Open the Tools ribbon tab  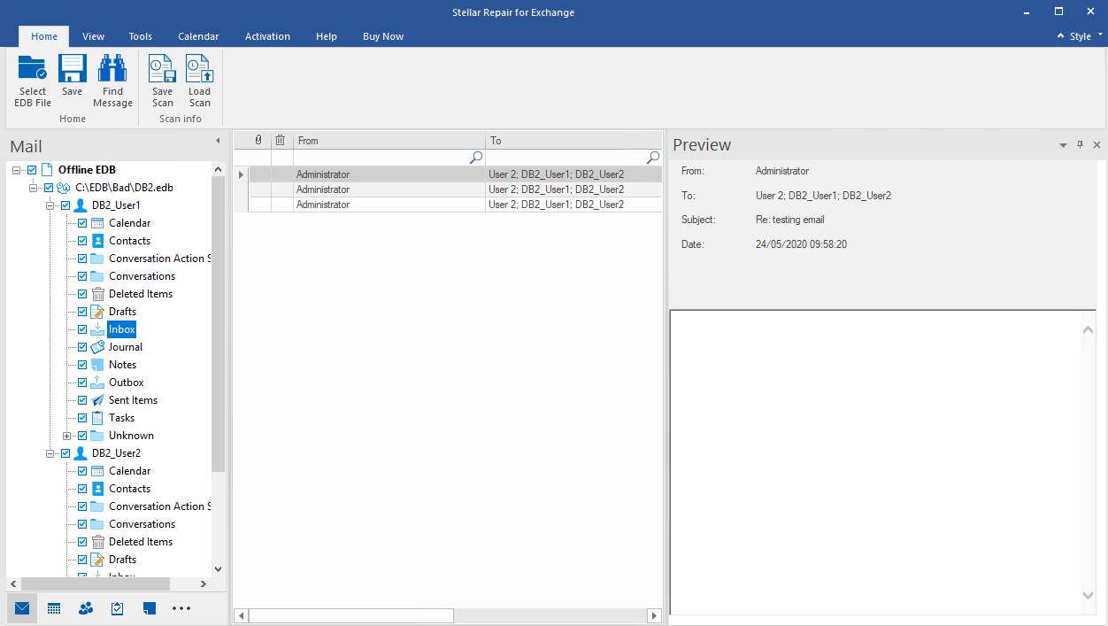[x=140, y=36]
